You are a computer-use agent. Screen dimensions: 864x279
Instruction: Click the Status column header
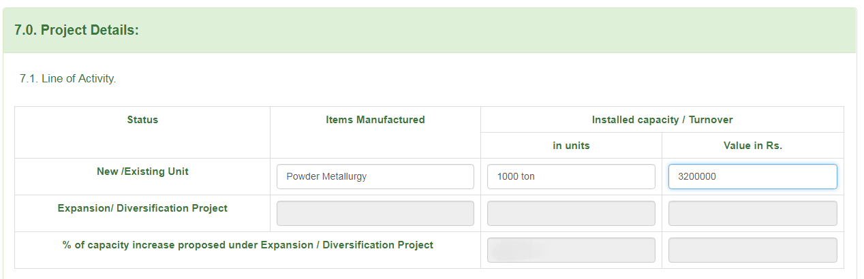142,120
